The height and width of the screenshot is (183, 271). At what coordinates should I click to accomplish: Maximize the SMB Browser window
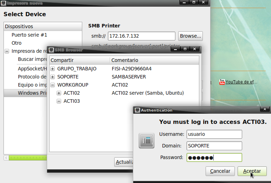pos(185,49)
